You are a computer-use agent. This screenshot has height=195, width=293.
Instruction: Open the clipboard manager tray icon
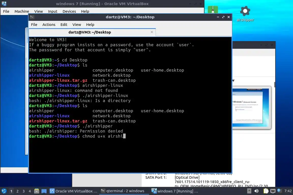coord(266,191)
